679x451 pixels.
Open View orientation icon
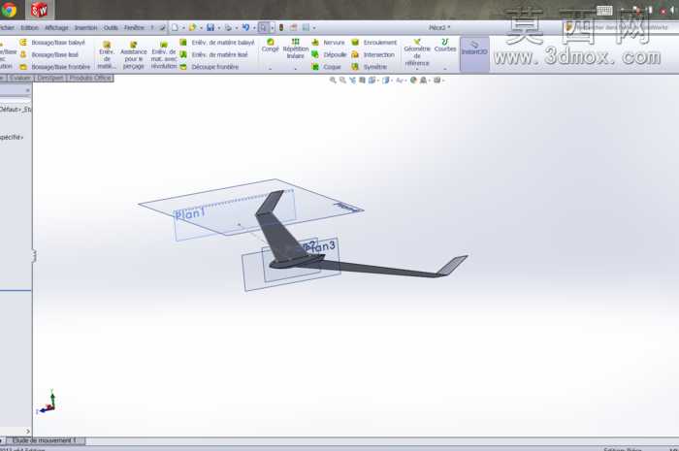(x=372, y=81)
